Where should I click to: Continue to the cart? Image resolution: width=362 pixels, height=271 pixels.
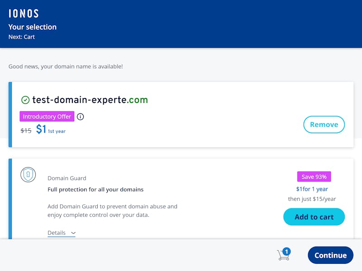[330, 255]
